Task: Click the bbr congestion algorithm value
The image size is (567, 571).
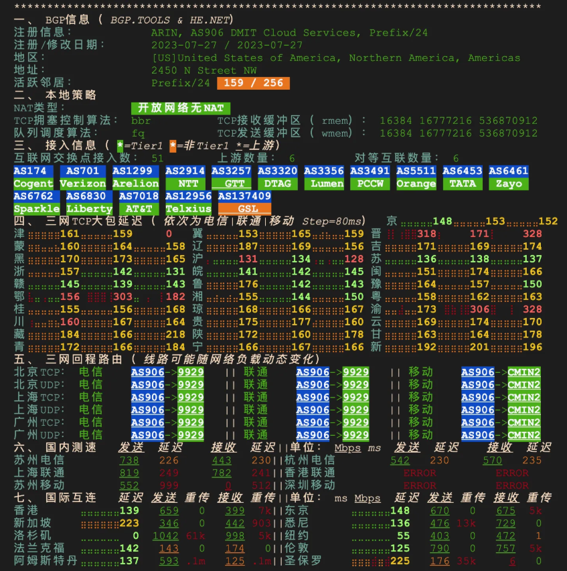Action: coord(141,120)
